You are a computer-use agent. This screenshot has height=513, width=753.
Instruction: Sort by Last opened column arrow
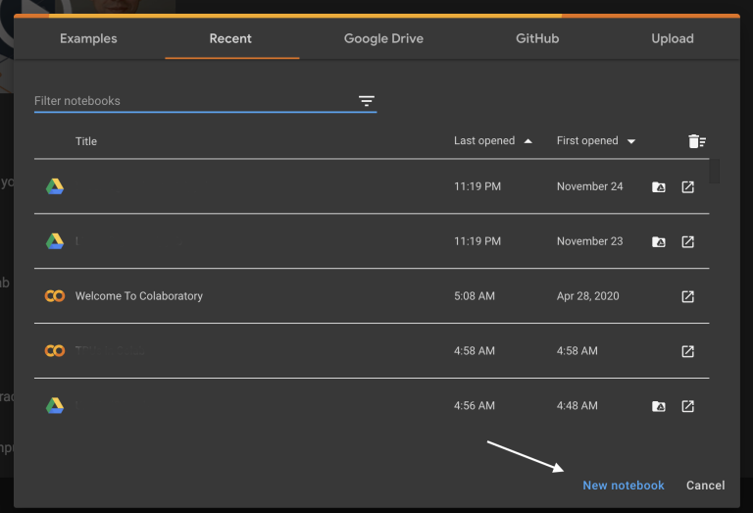tap(528, 141)
